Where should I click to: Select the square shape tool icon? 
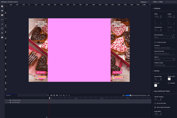click(2, 29)
